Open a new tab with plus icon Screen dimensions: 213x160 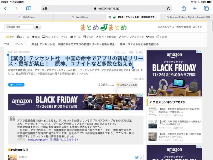(x=195, y=8)
